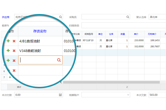The width and height of the screenshot is (166, 110).
Task: Sort by the 单位 column header
Action: [x=100, y=34]
